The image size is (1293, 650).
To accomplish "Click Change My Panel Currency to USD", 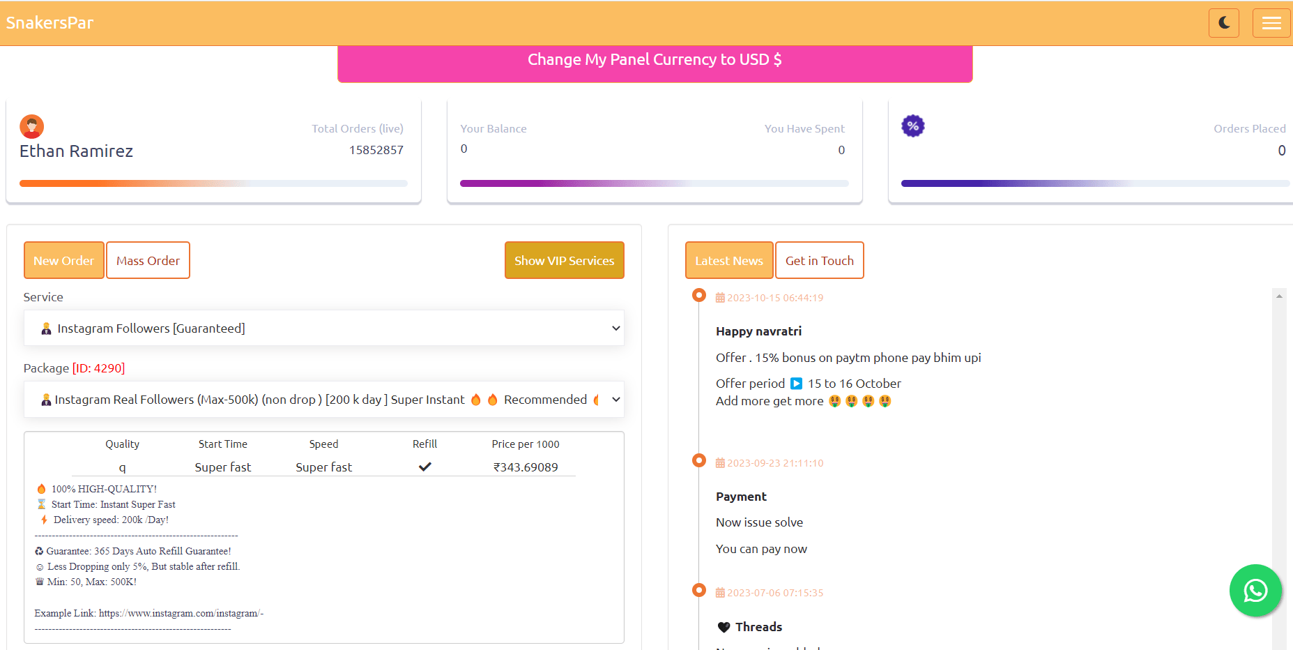I will [655, 61].
